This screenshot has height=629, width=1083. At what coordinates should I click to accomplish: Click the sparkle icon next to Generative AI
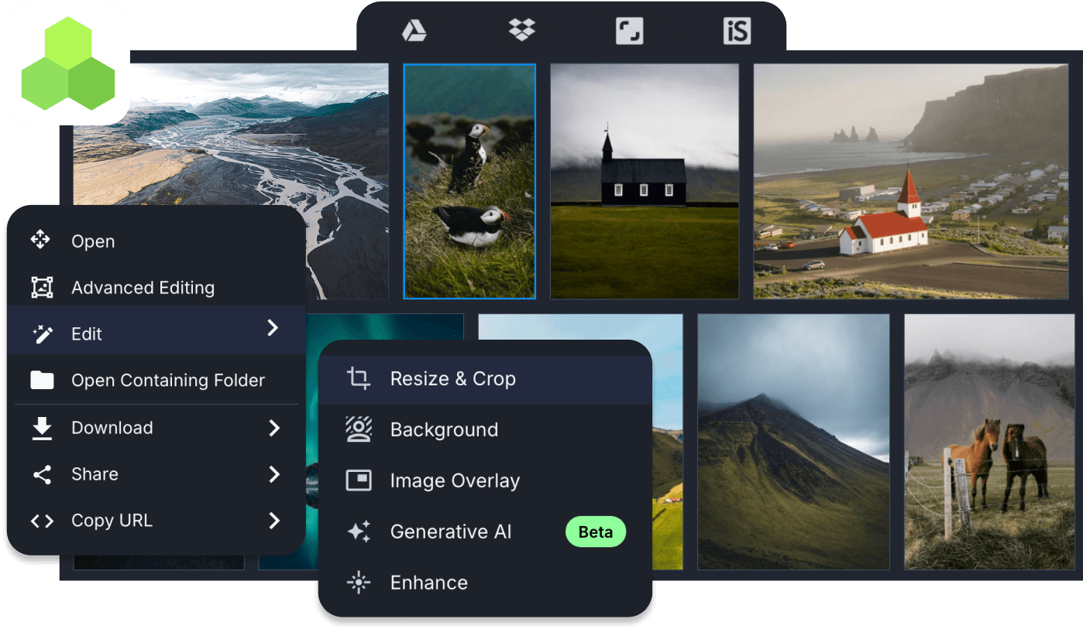(359, 532)
